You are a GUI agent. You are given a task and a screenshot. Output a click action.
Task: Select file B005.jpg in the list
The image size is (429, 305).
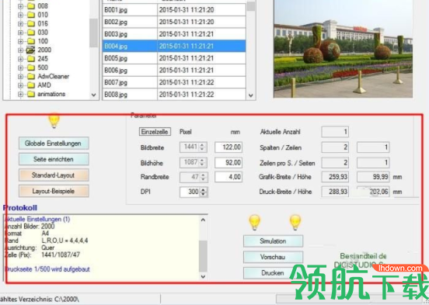point(130,58)
